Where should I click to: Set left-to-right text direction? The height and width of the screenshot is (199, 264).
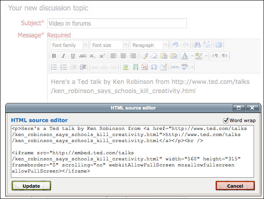pos(215,56)
